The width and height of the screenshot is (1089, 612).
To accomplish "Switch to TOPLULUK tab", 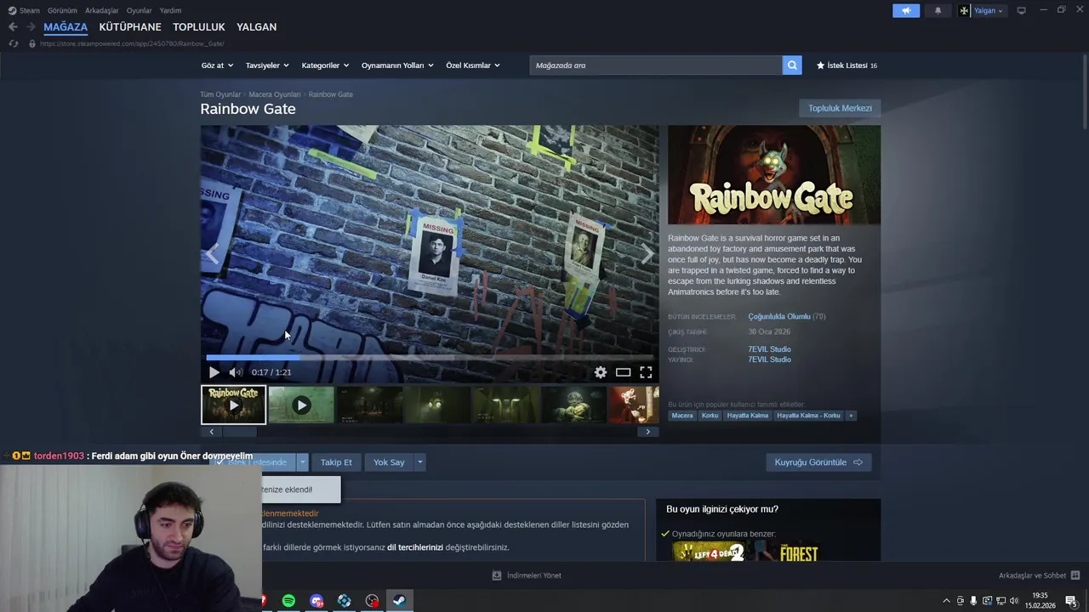I will (199, 26).
